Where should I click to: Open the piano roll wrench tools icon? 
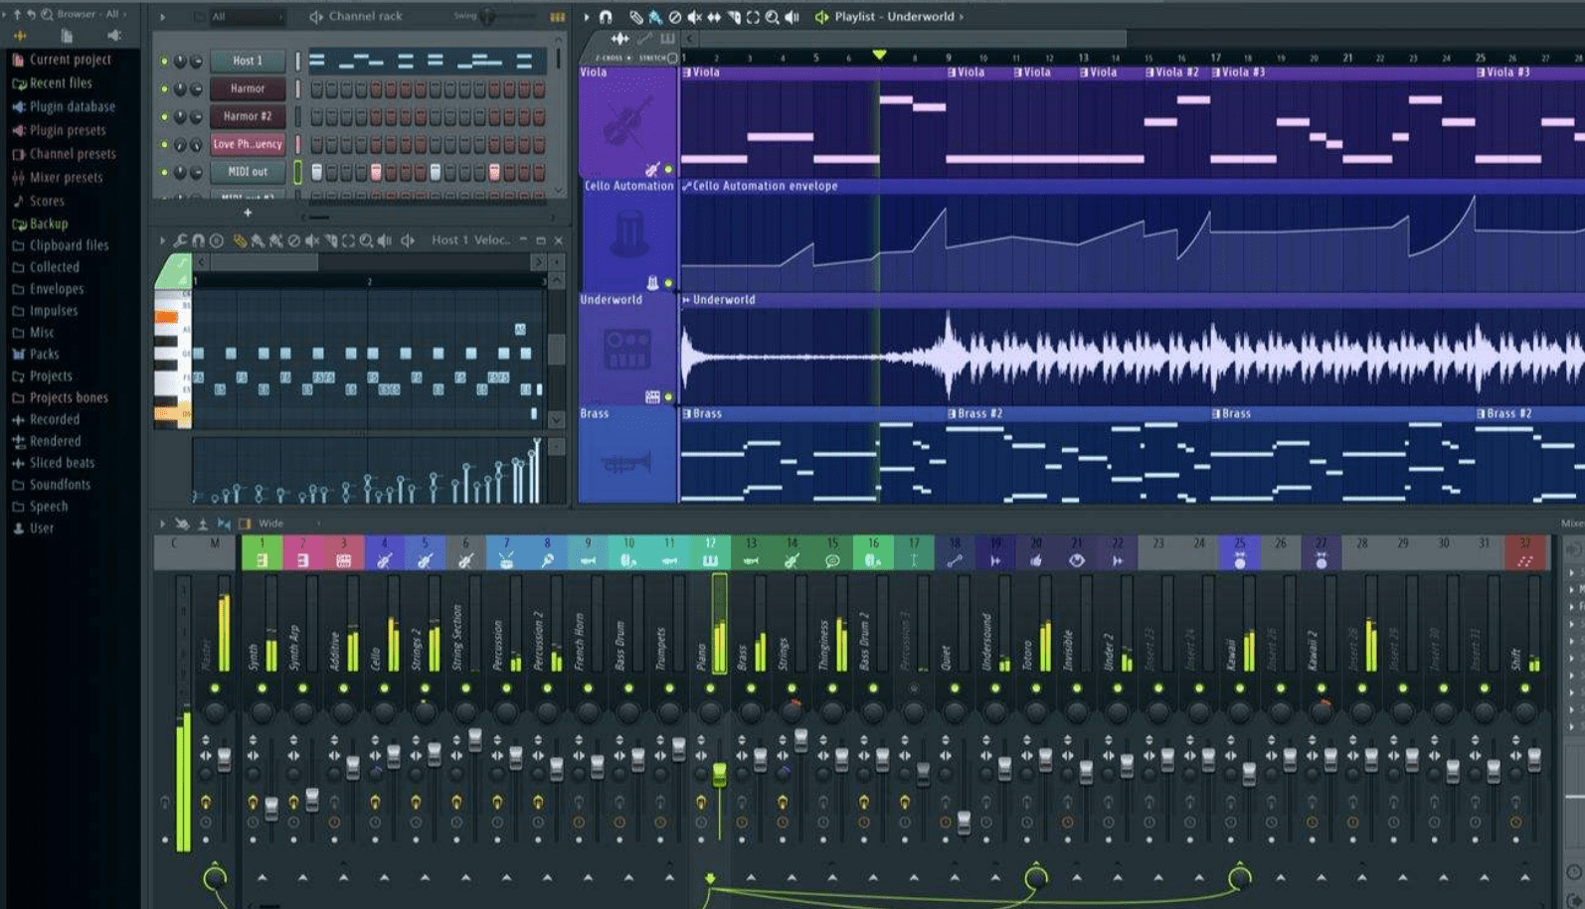pyautogui.click(x=180, y=240)
